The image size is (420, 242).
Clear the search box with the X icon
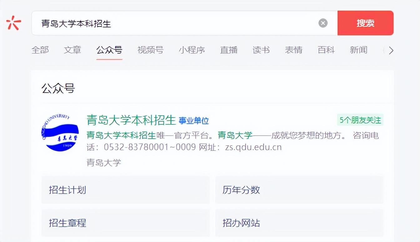point(323,23)
